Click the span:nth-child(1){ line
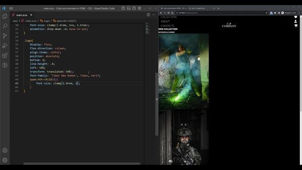302x170 pixels. coord(44,79)
